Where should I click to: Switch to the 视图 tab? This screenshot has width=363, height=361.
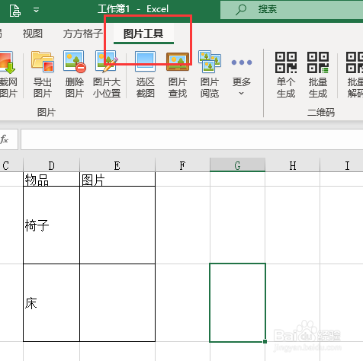tap(33, 34)
